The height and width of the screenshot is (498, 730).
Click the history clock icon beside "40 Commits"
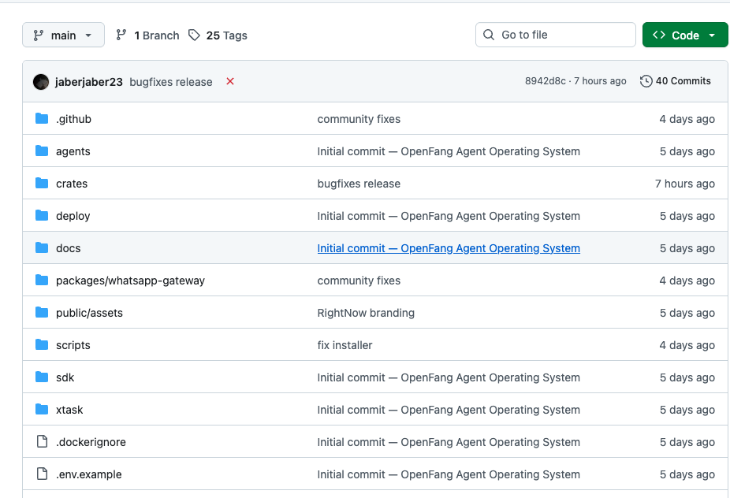646,81
